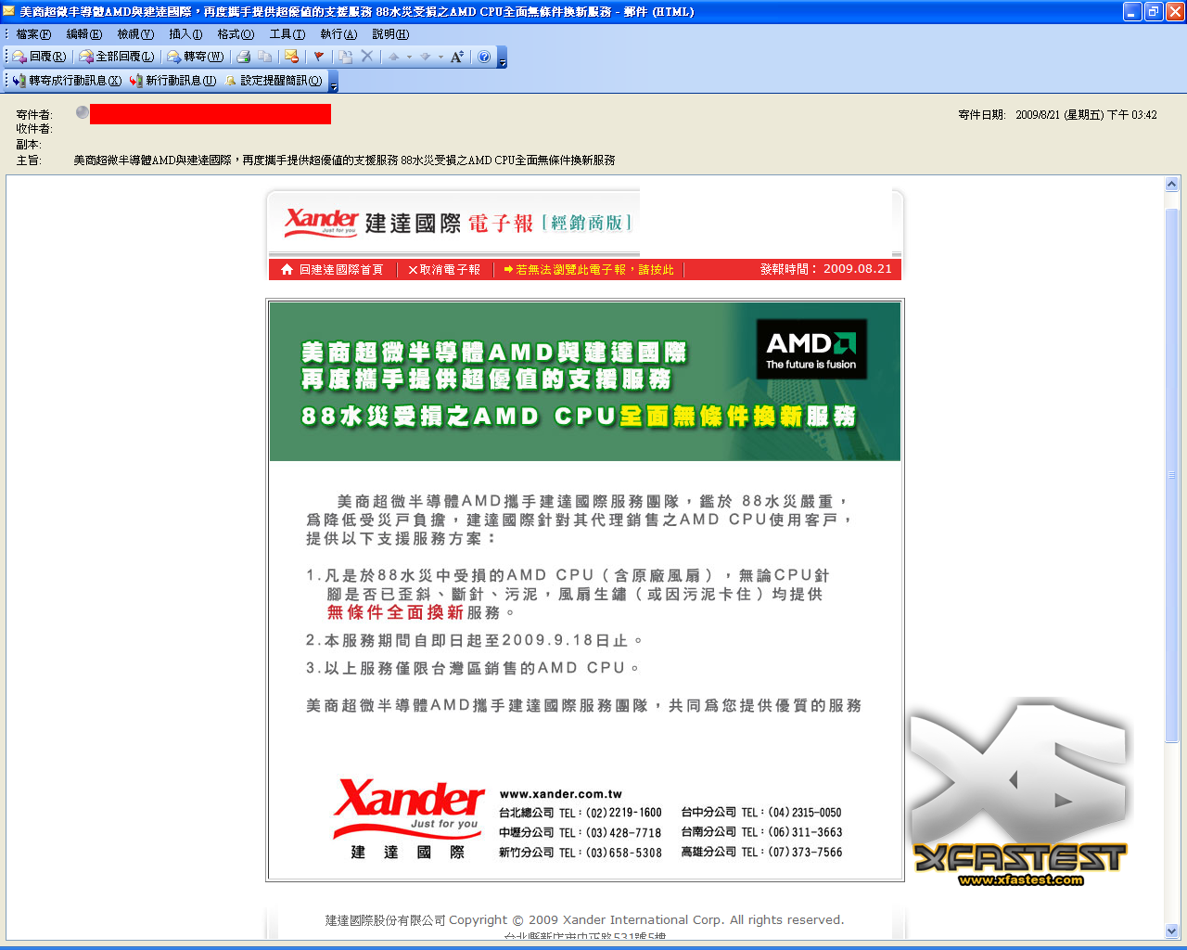This screenshot has width=1187, height=950.
Task: Open the 檢視 (View) menu
Action: coord(135,34)
